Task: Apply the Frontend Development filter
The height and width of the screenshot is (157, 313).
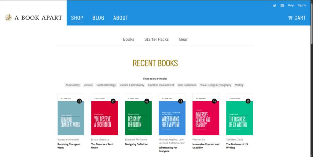Action: pos(161,85)
